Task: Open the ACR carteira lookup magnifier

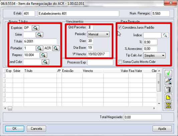Action: tap(56, 48)
